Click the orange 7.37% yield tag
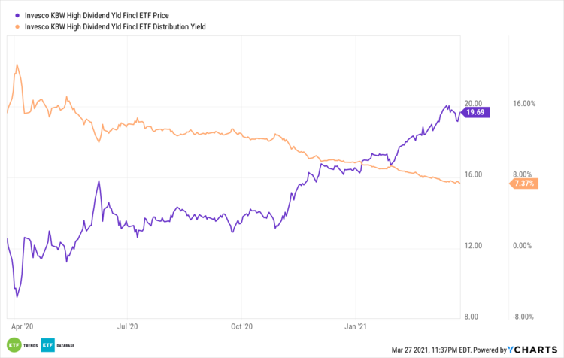The width and height of the screenshot is (564, 358). pyautogui.click(x=523, y=184)
